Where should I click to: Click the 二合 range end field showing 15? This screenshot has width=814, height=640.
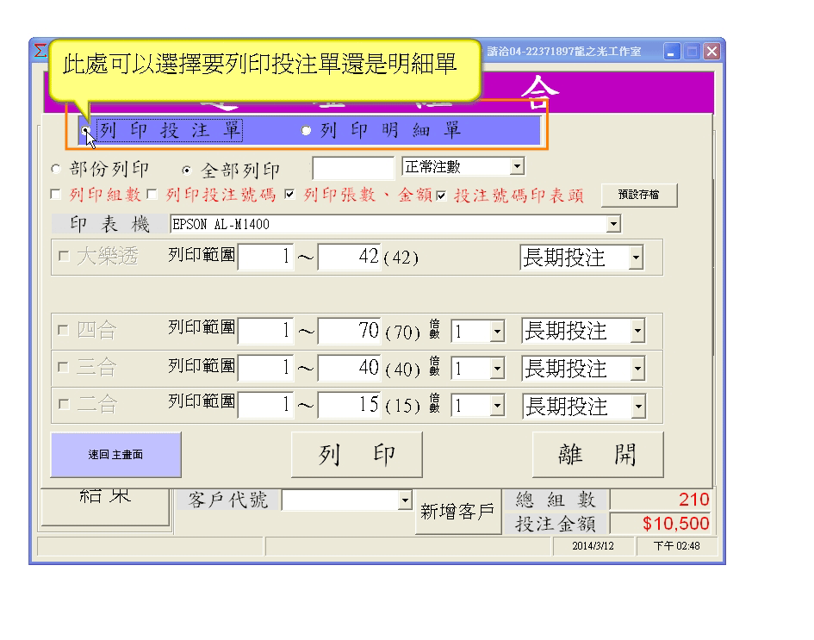coord(349,405)
